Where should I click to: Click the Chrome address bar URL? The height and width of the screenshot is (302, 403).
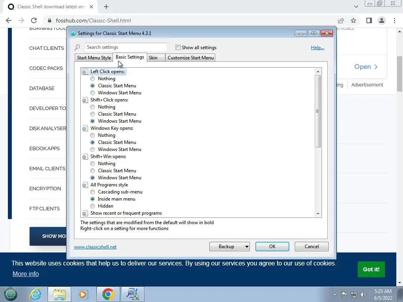click(x=93, y=20)
